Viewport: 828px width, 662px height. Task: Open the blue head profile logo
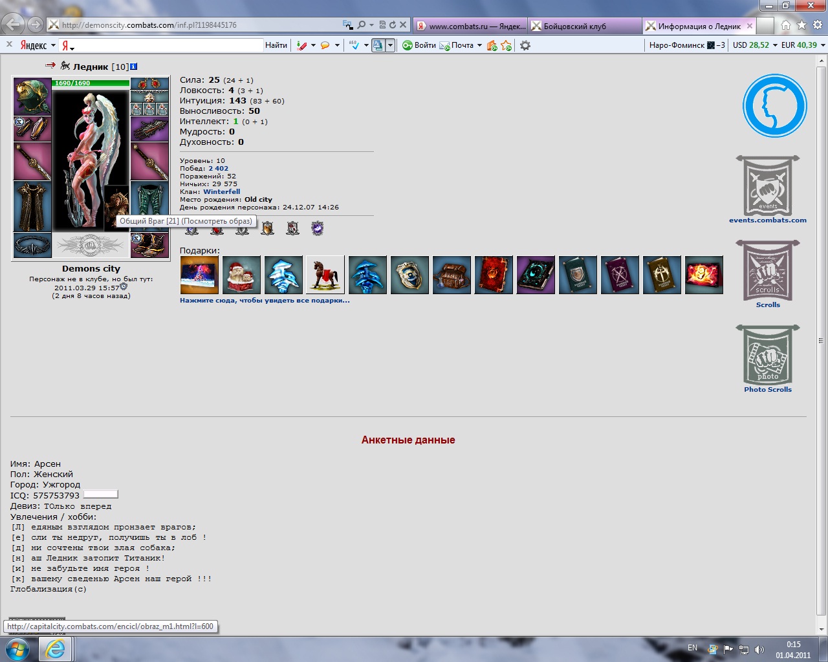(x=774, y=105)
